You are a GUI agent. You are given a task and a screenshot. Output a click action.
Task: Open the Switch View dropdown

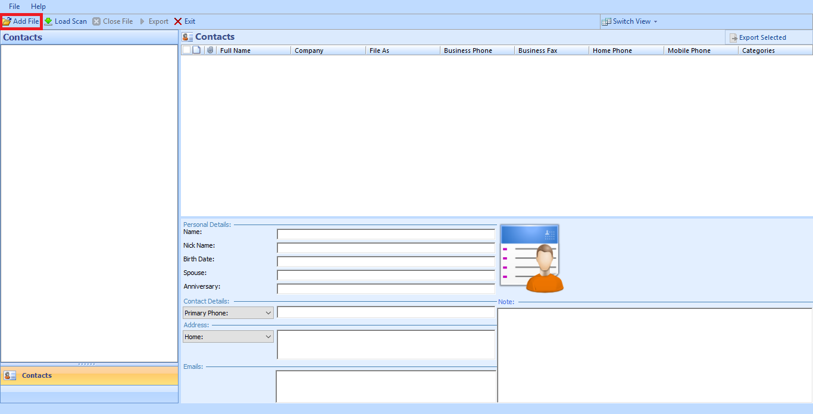(x=630, y=21)
